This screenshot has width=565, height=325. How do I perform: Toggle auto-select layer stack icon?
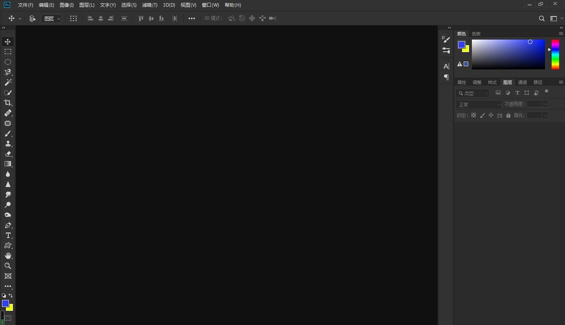(x=33, y=18)
